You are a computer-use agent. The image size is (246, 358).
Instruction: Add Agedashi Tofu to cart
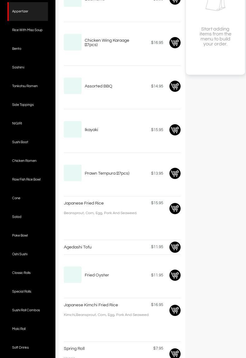pos(175,247)
